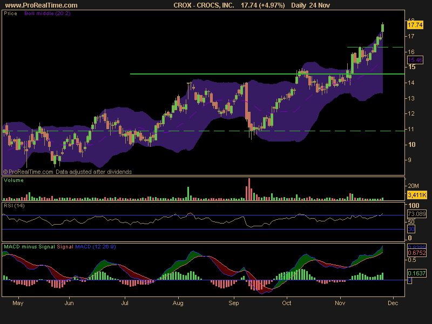This screenshot has width=432, height=324.
Task: Click the RSI (14) indicator label
Action: 15,206
